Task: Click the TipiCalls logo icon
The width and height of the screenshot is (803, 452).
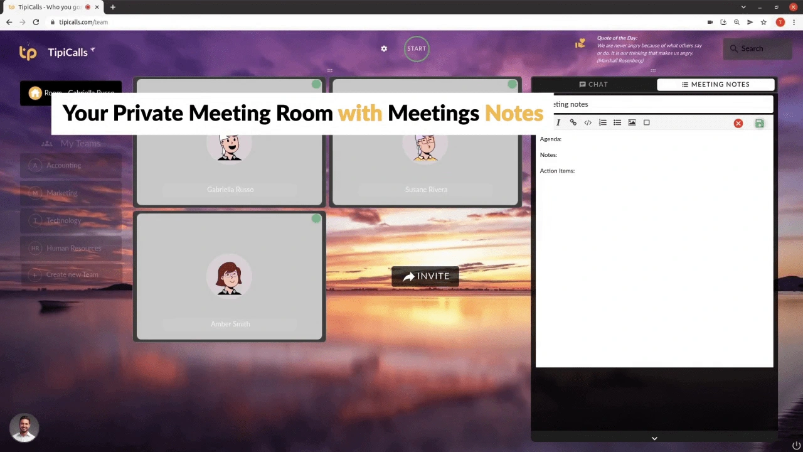Action: click(28, 52)
